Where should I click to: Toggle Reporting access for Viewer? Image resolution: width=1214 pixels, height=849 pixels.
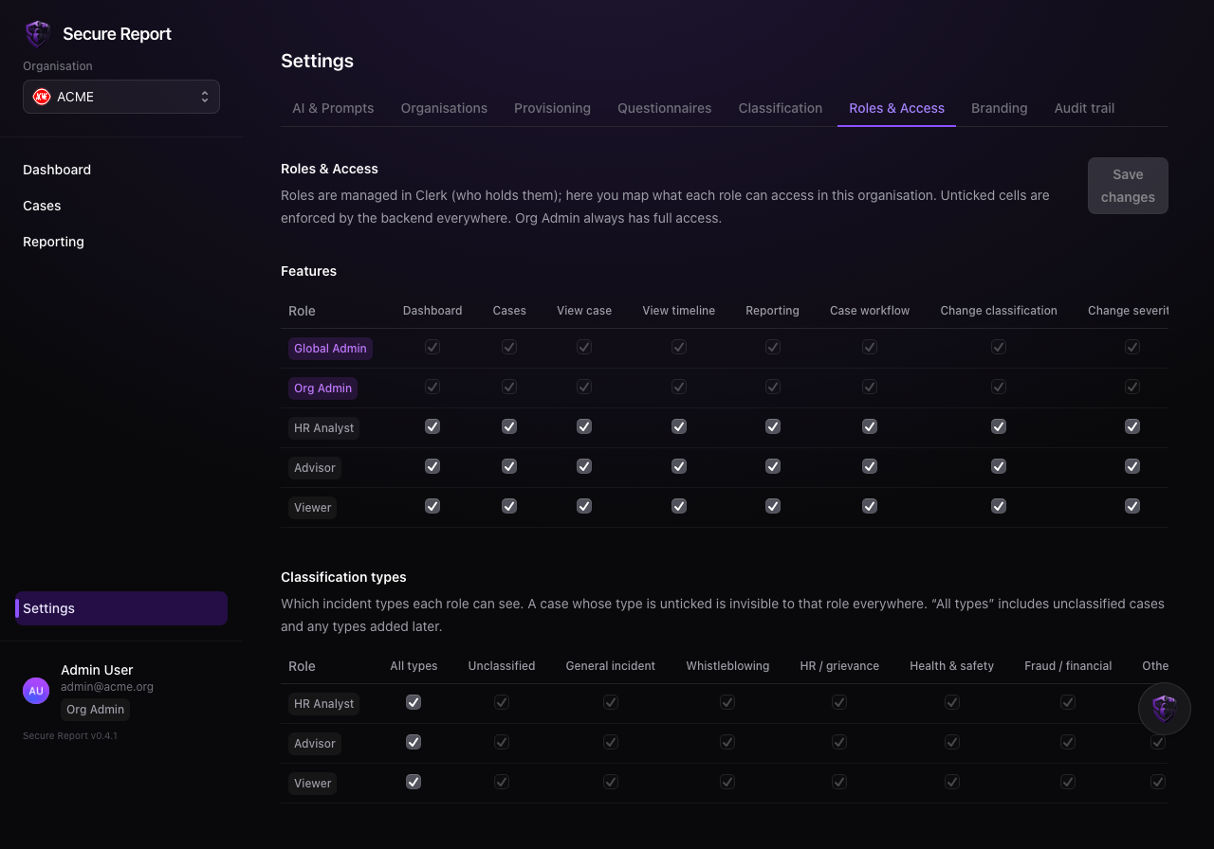pos(773,506)
